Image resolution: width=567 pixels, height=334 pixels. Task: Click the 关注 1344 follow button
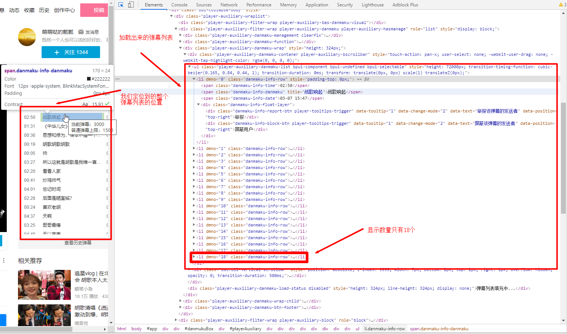tap(71, 52)
